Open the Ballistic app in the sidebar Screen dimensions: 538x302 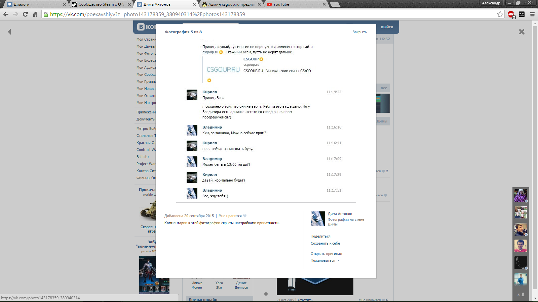(x=143, y=157)
